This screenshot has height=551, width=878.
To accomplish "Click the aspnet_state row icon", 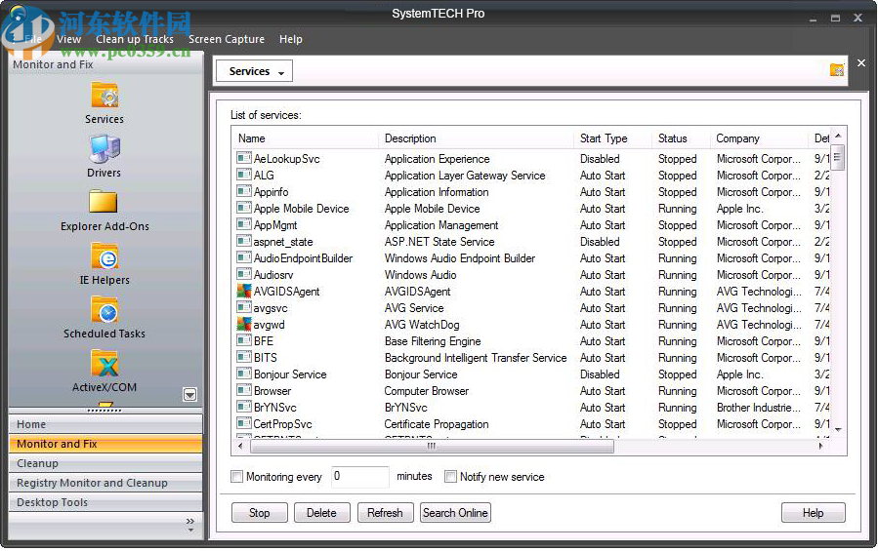I will click(x=243, y=241).
